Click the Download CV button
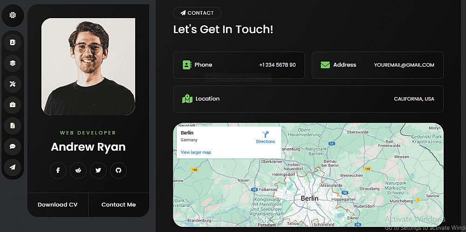Image resolution: width=466 pixels, height=232 pixels. point(58,205)
